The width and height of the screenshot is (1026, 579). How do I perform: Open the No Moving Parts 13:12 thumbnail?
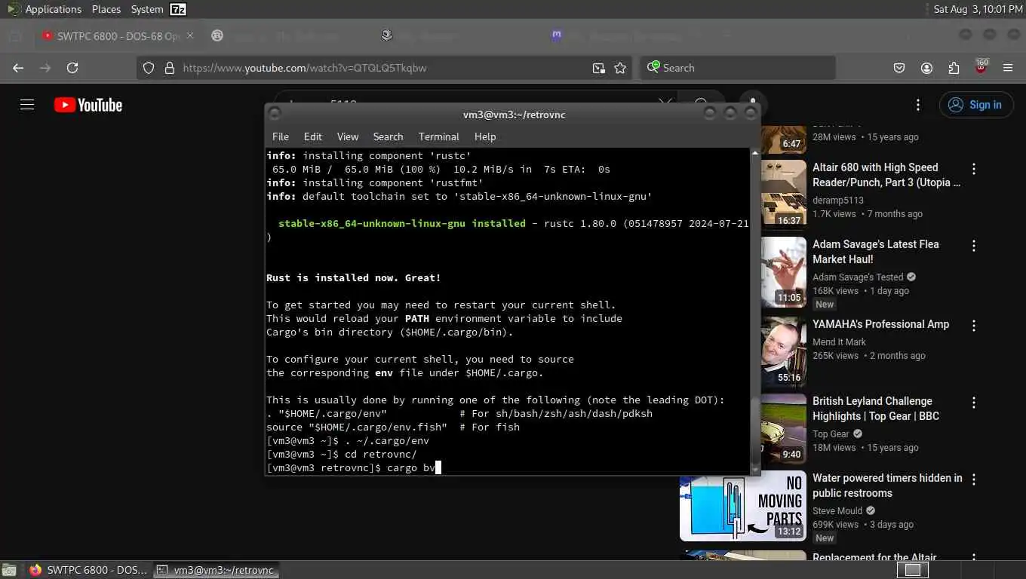point(743,507)
